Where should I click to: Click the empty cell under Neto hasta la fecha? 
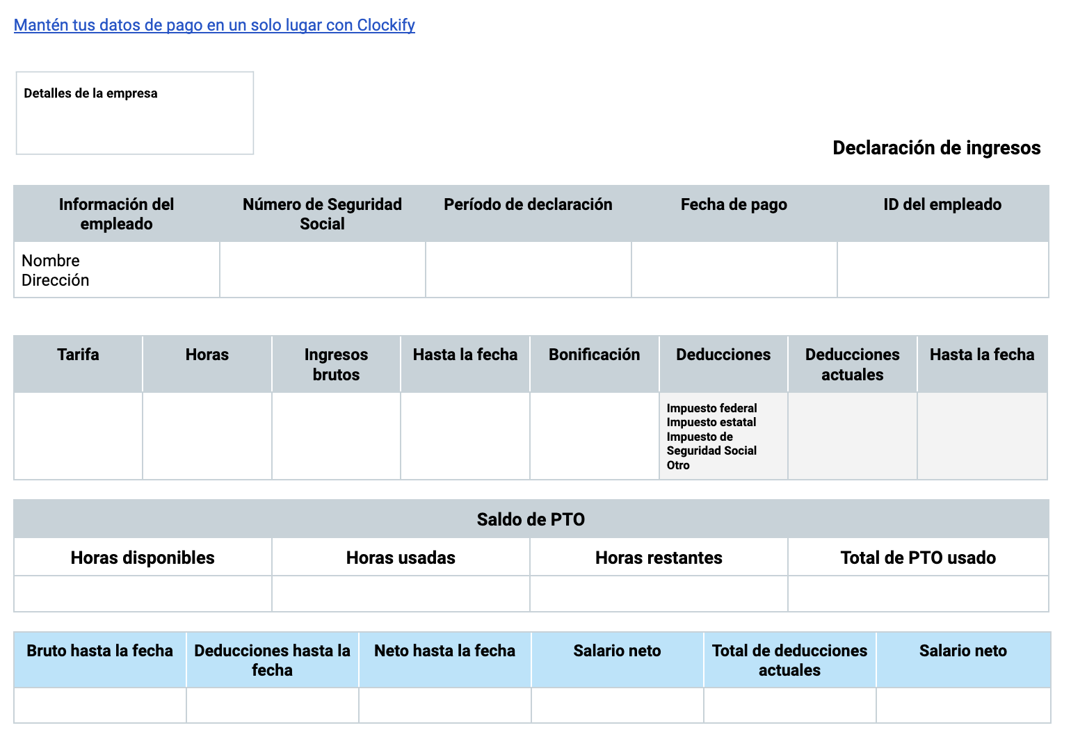(445, 705)
